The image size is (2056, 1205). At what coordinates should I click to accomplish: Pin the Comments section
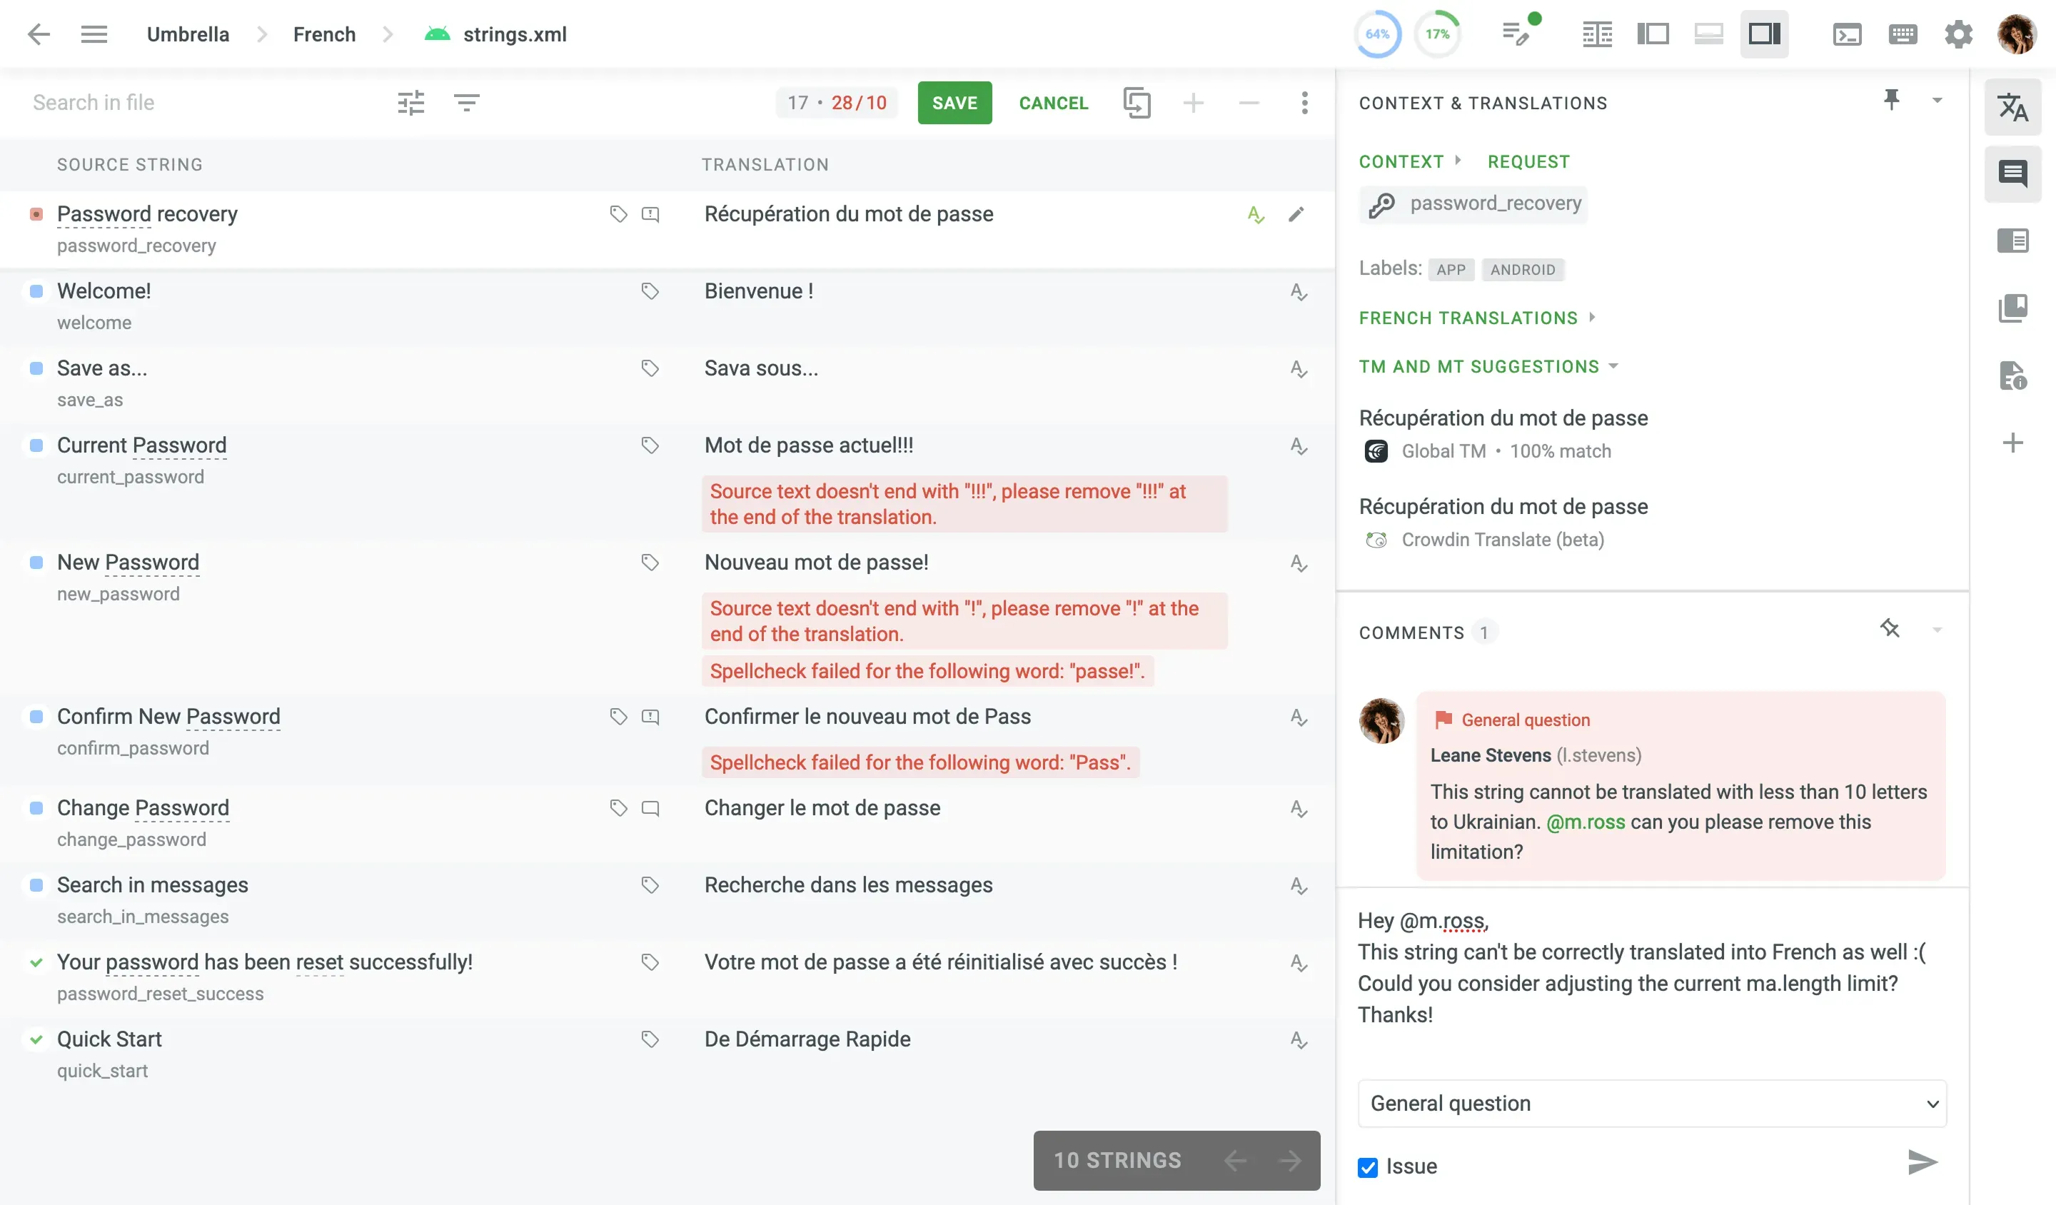(1891, 628)
